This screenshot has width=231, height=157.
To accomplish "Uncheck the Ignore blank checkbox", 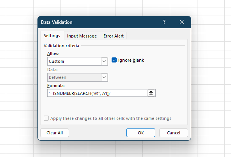I will [x=114, y=60].
